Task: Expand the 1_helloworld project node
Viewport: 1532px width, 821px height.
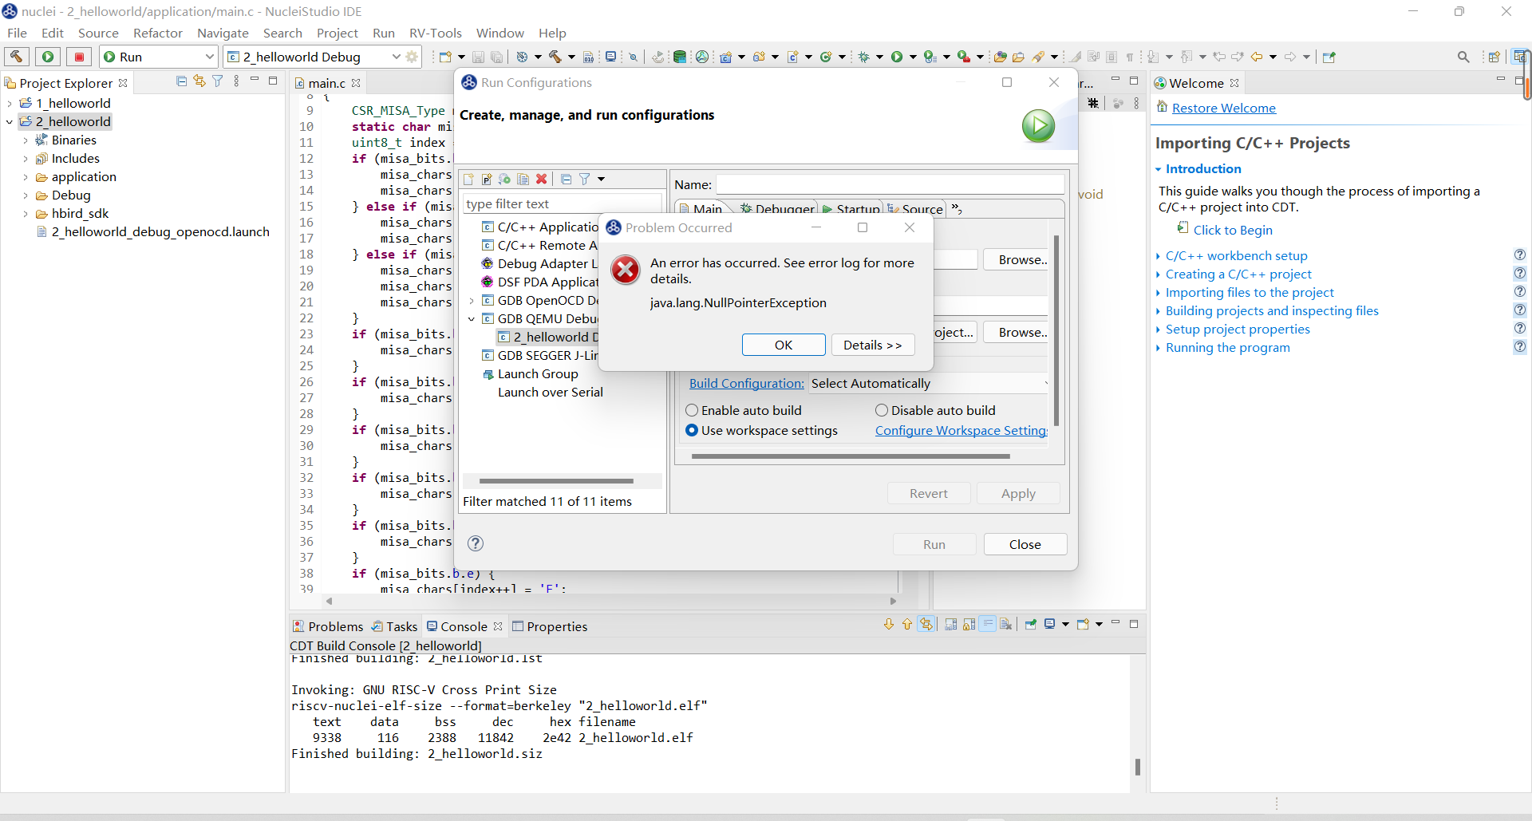Action: [x=10, y=103]
